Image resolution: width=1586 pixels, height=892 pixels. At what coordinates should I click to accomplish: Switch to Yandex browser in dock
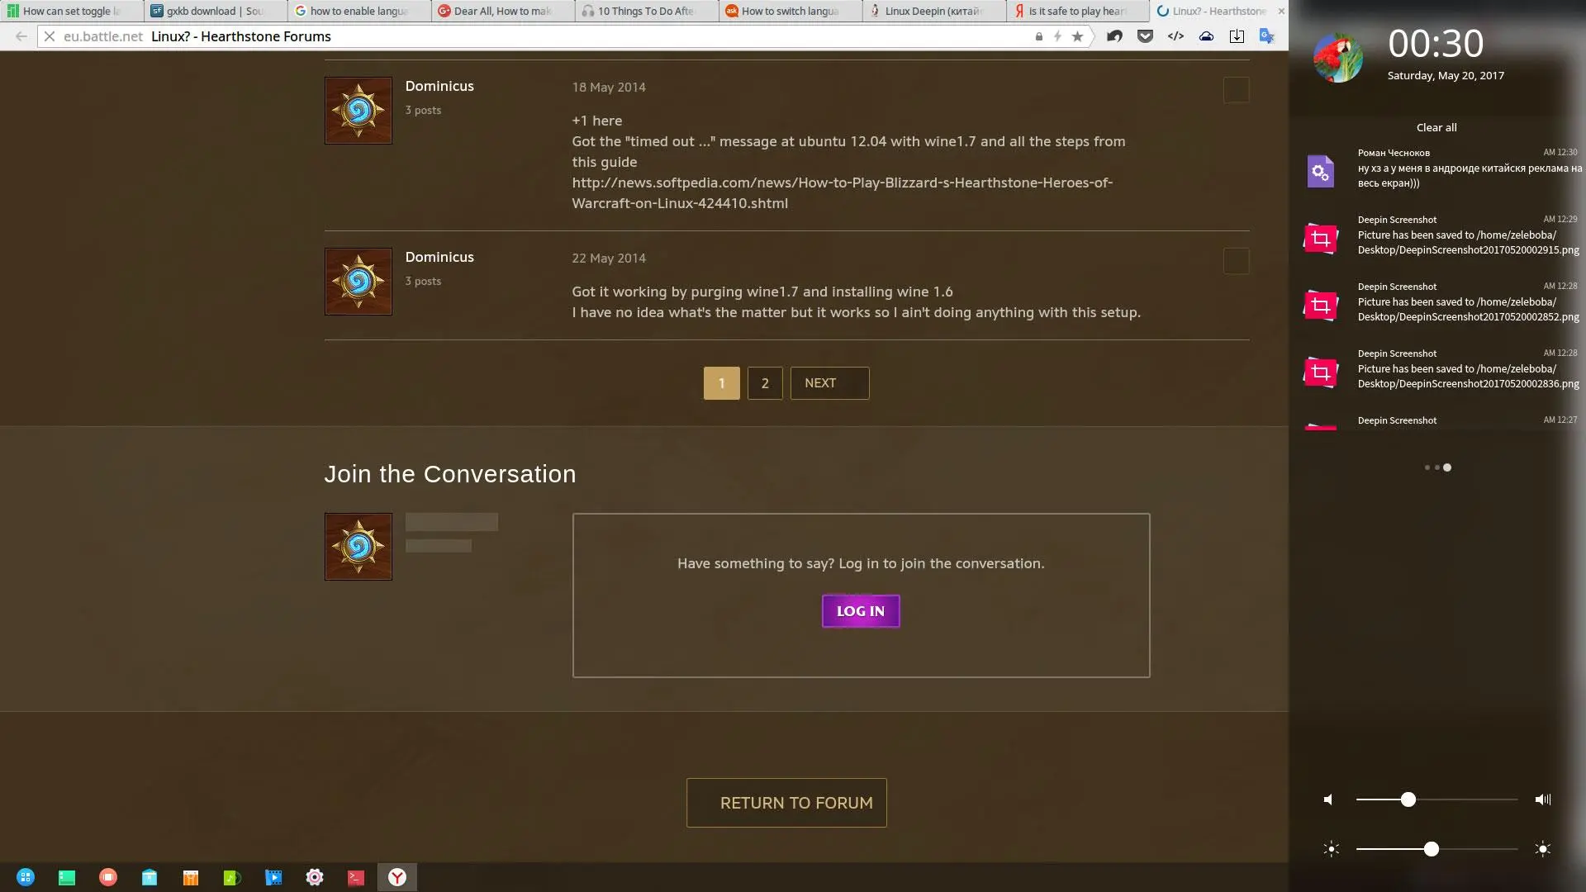point(397,877)
